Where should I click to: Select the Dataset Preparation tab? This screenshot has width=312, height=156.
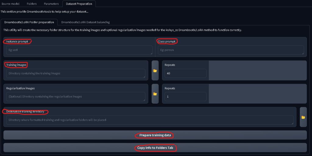[x=79, y=4]
